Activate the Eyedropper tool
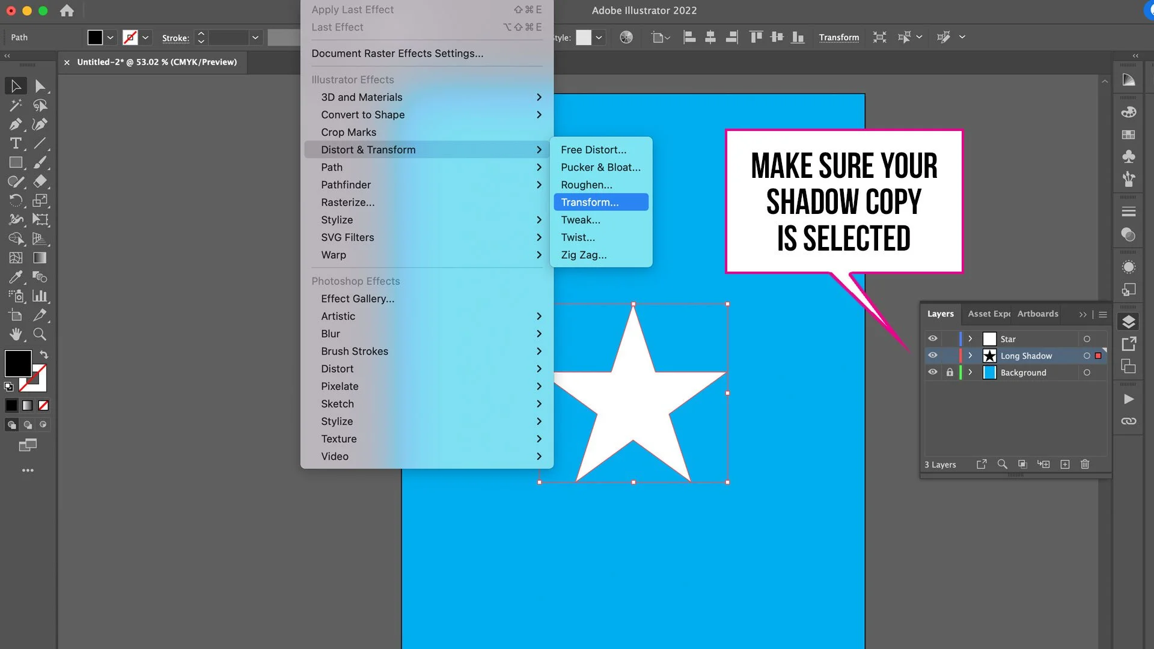 pos(16,277)
